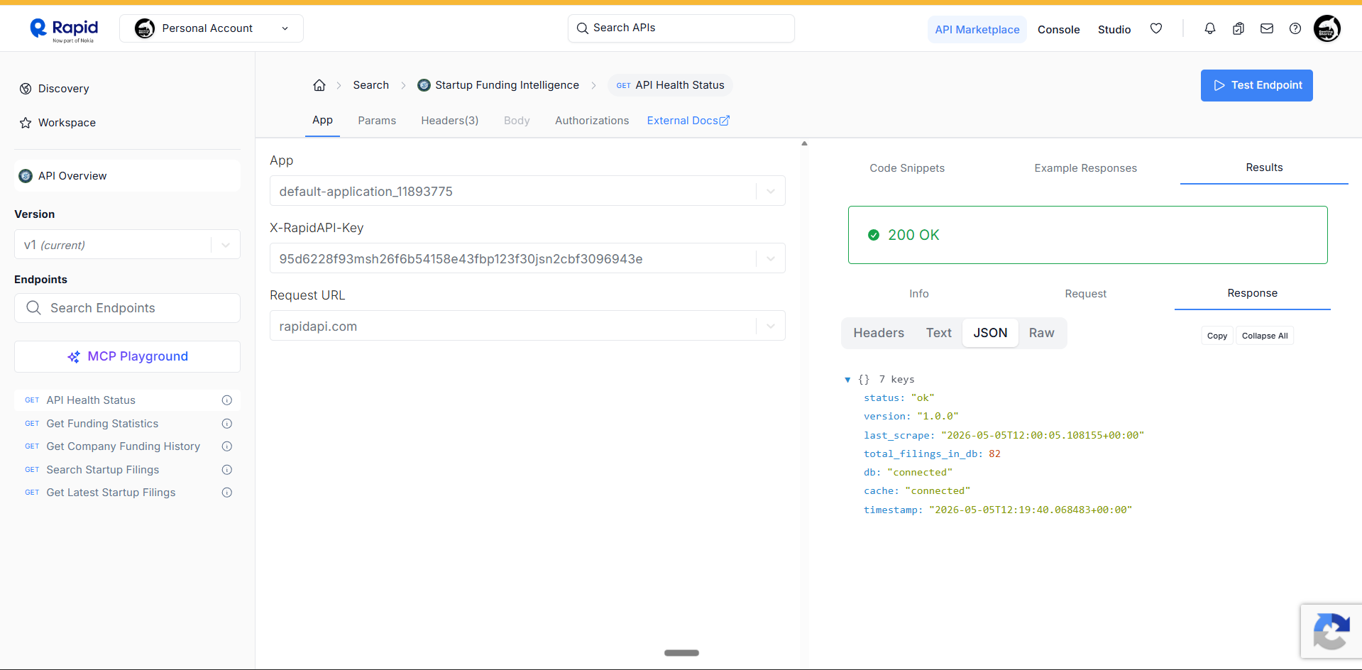Collapse the 7 keys JSON root triangle
Image resolution: width=1362 pixels, height=670 pixels.
point(847,380)
